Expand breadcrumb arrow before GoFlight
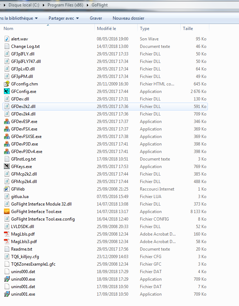This screenshot has width=239, height=306. click(x=87, y=5)
